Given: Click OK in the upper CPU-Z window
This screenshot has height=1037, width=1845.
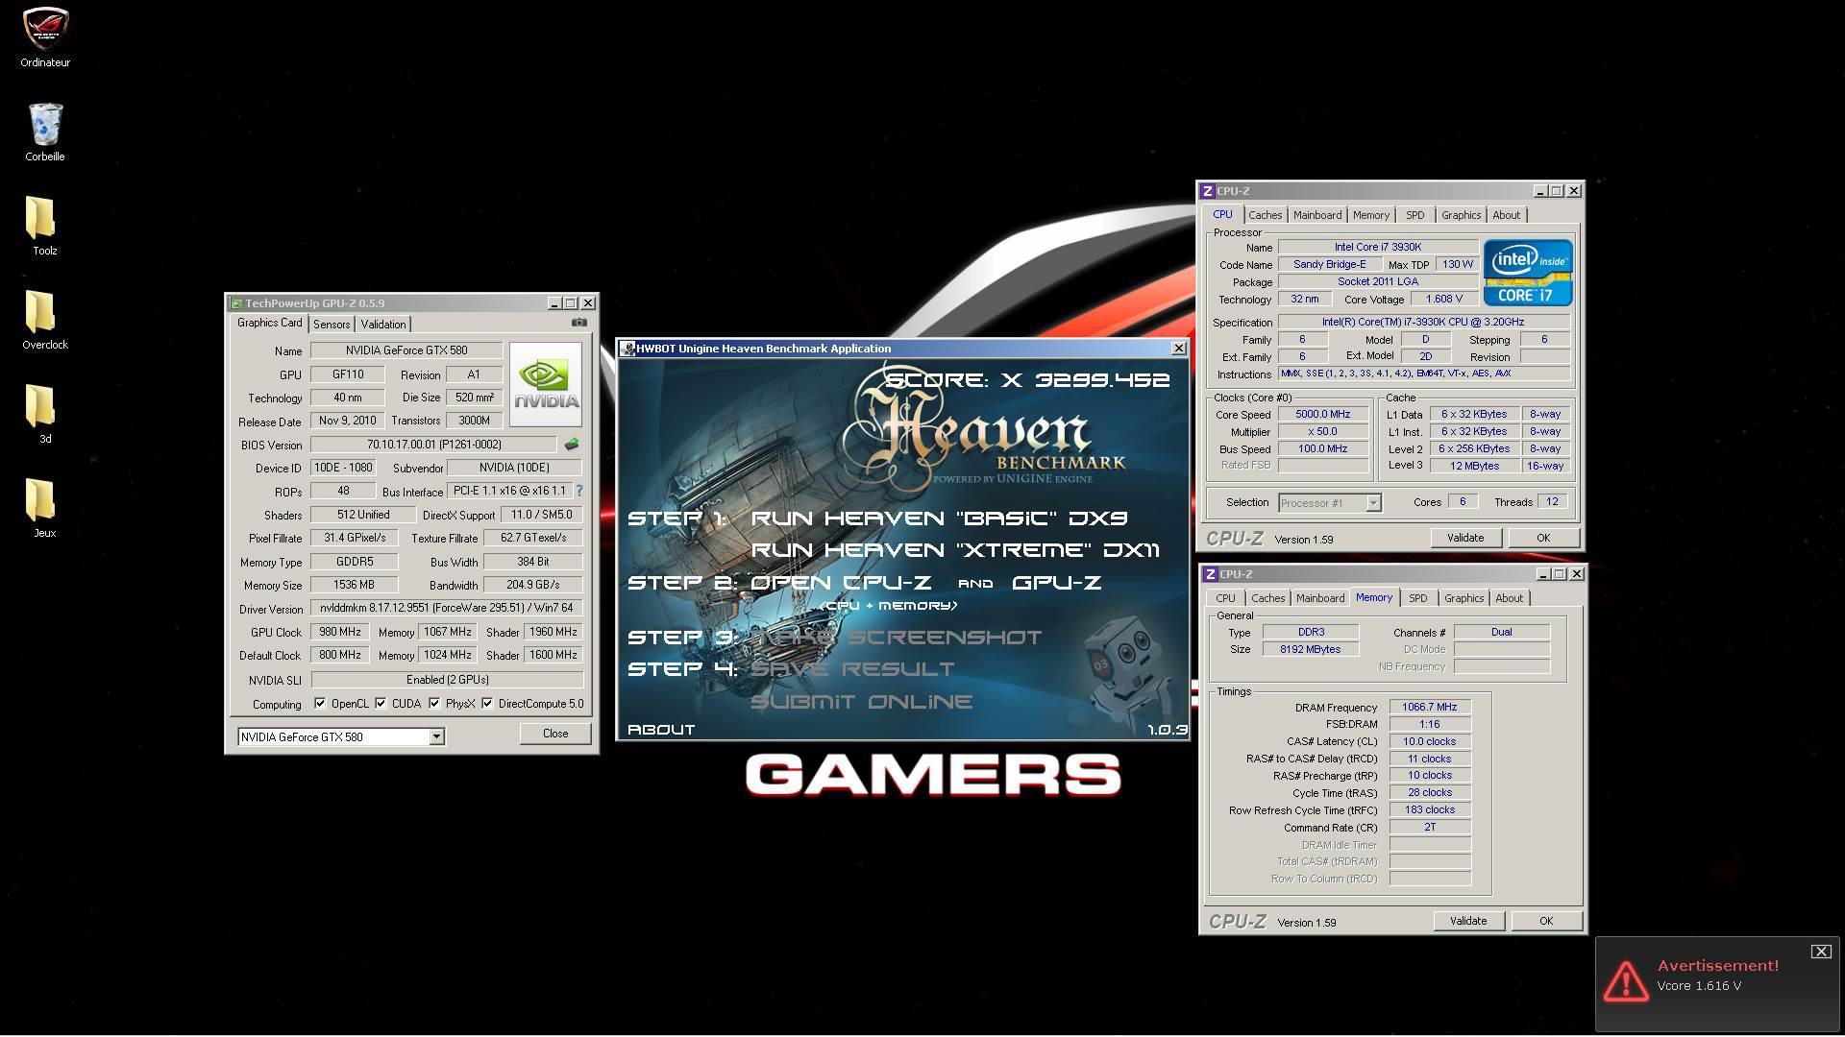Looking at the screenshot, I should pos(1543,538).
